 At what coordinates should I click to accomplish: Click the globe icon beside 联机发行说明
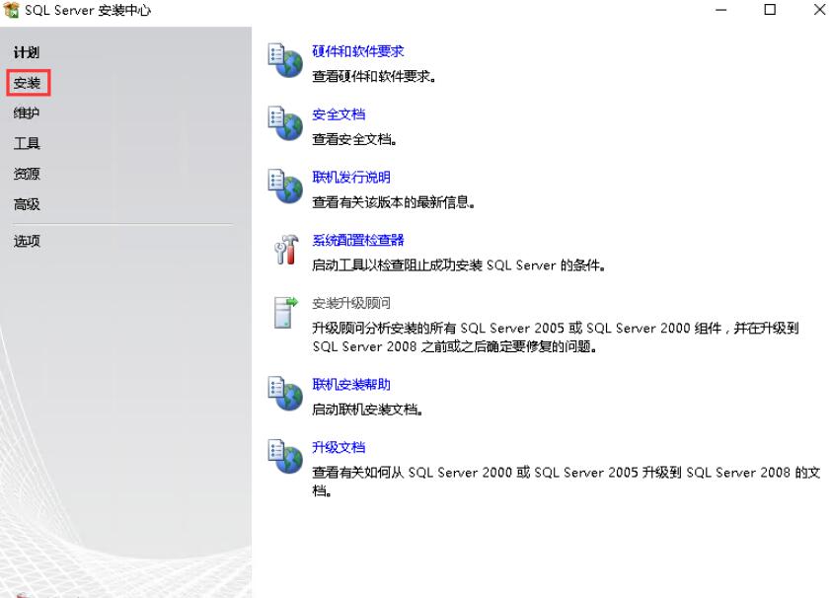point(285,186)
